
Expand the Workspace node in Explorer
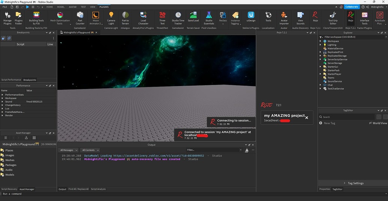point(321,41)
